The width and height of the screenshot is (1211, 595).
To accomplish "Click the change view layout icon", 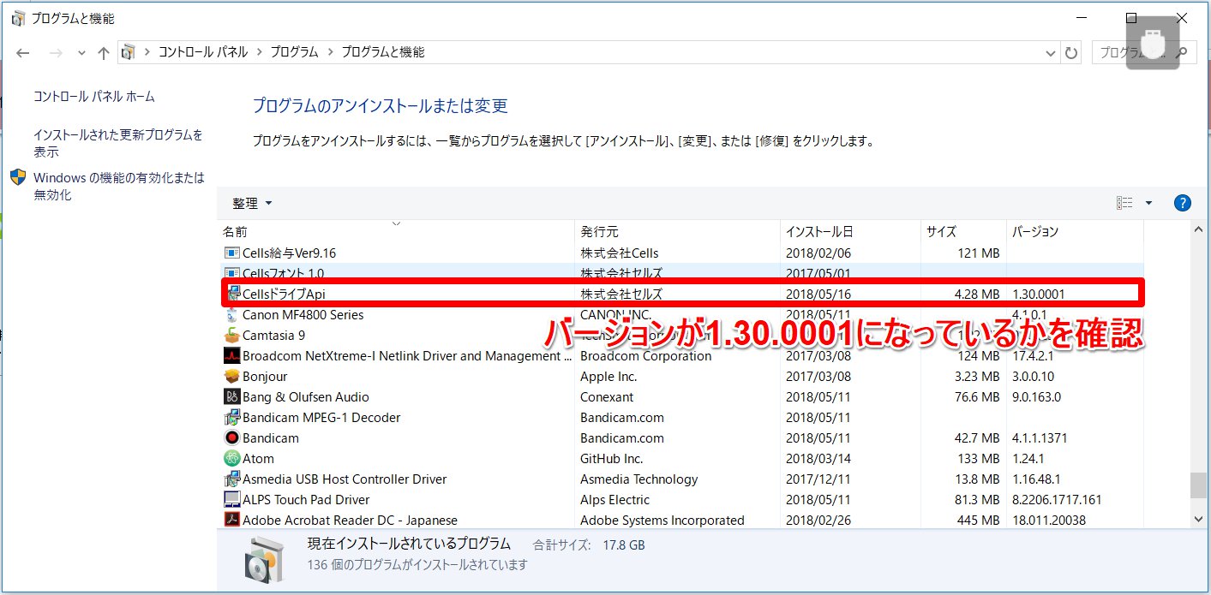I will (1124, 203).
